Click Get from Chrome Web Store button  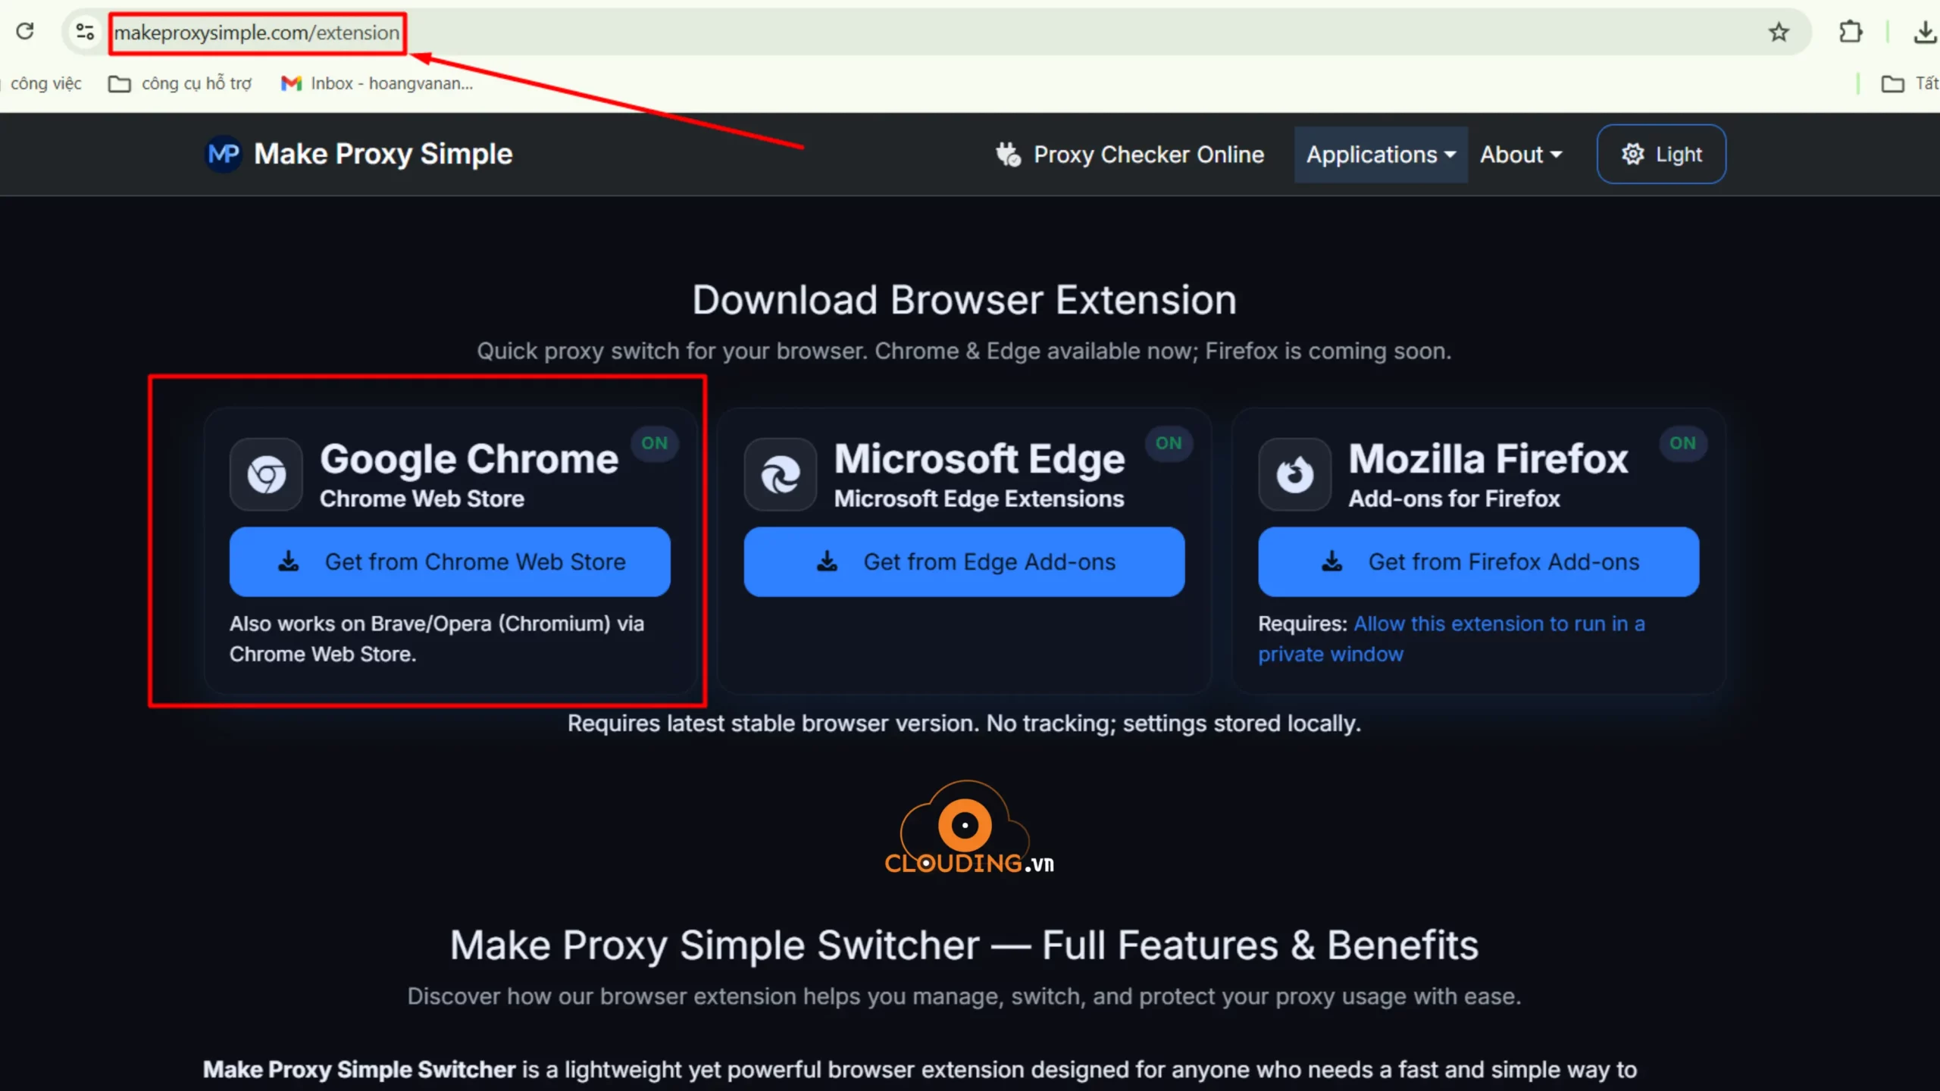pyautogui.click(x=449, y=562)
